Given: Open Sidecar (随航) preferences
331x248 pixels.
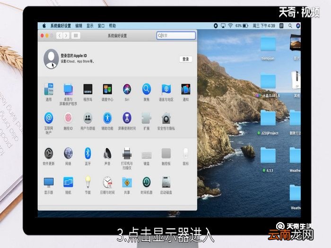Looking at the screenshot, I should tap(68, 182).
